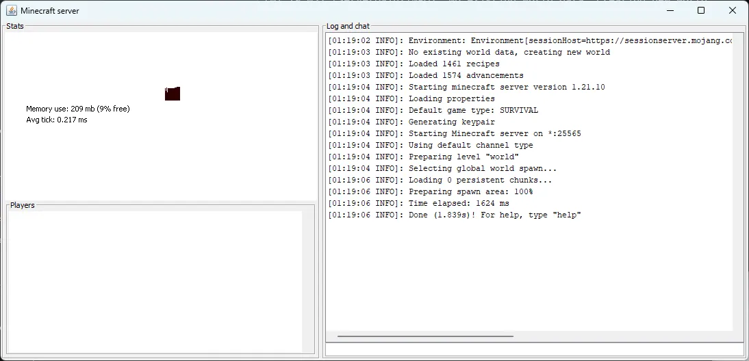Click the memory usage graph in Stats
Screen dimensions: 749x361
click(173, 94)
